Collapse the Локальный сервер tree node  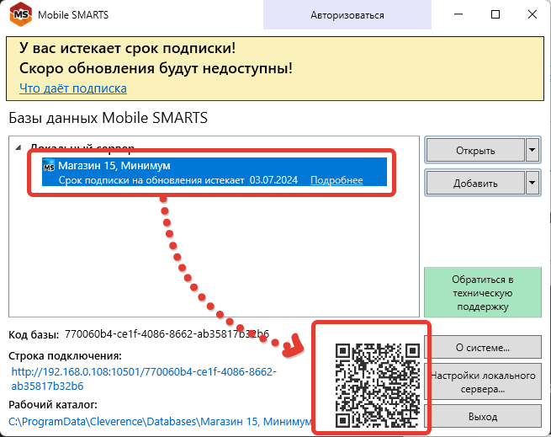pos(19,147)
